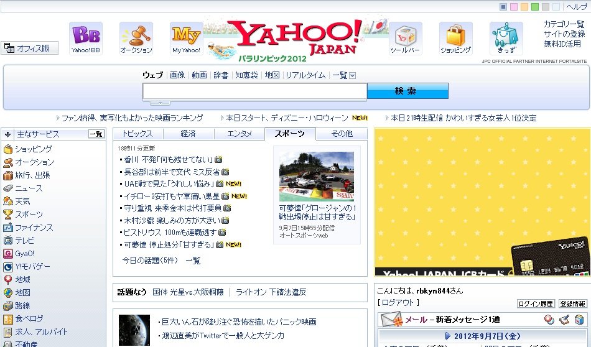Switch to the 経済 tab
This screenshot has height=347, width=591.
[188, 134]
